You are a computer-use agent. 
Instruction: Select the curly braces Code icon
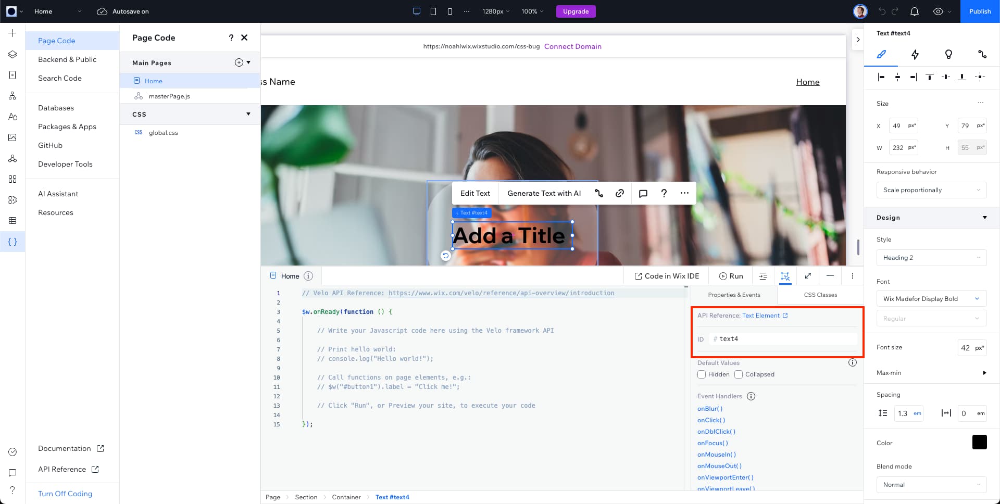tap(12, 242)
